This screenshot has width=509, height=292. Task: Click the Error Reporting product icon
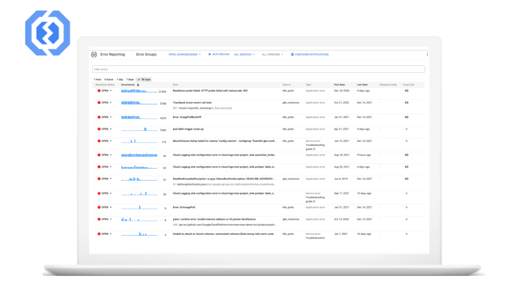[x=94, y=55]
